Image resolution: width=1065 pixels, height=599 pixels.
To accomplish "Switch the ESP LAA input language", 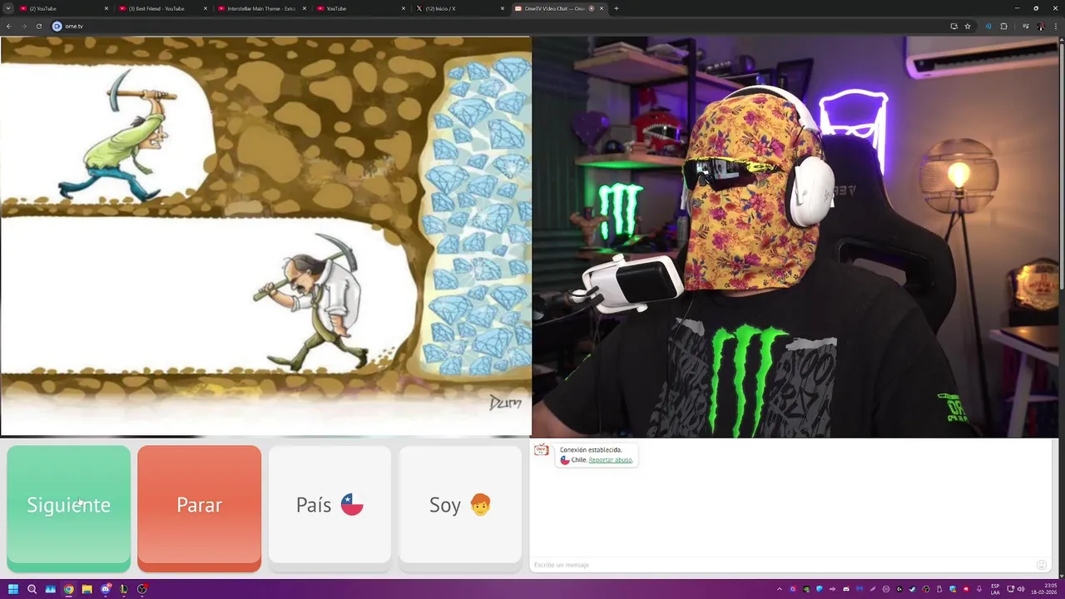I will click(995, 589).
